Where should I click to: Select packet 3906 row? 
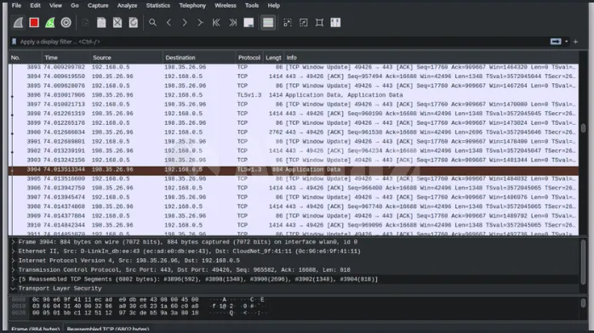click(294, 188)
